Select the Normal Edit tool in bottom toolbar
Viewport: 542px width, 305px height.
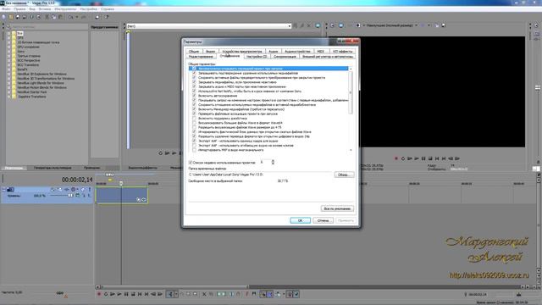tap(169, 294)
